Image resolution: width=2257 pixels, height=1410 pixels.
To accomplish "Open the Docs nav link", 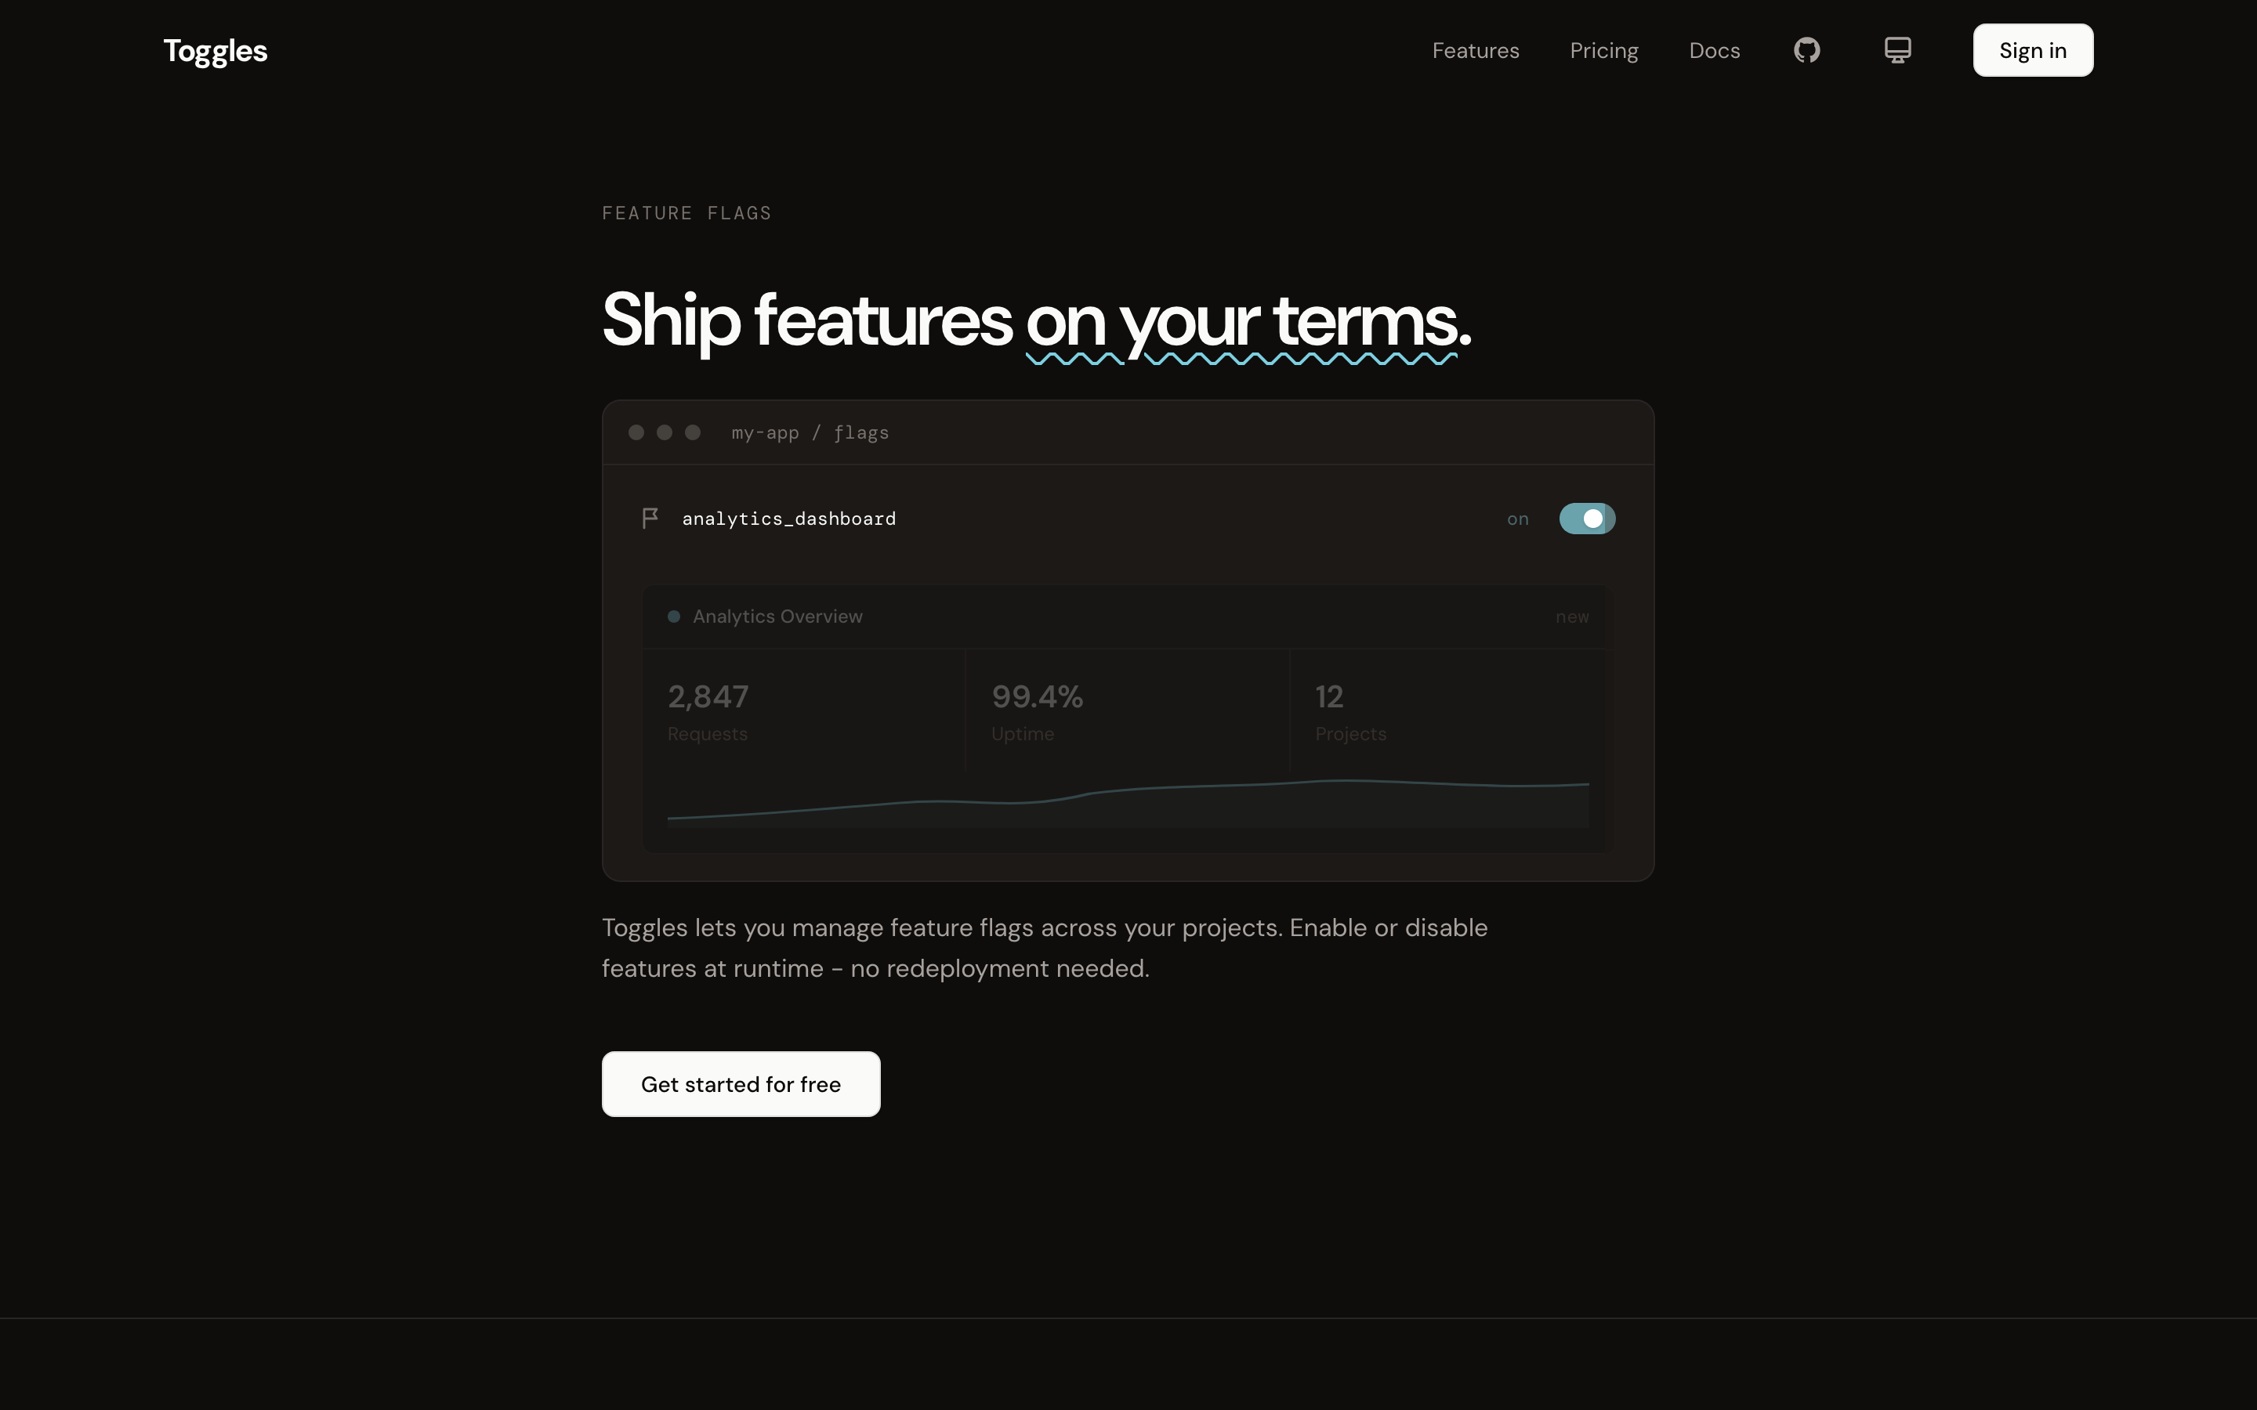I will (1714, 50).
